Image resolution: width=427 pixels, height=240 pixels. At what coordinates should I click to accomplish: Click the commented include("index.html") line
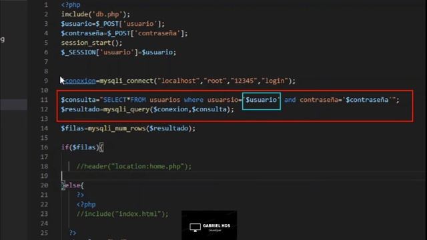123,214
